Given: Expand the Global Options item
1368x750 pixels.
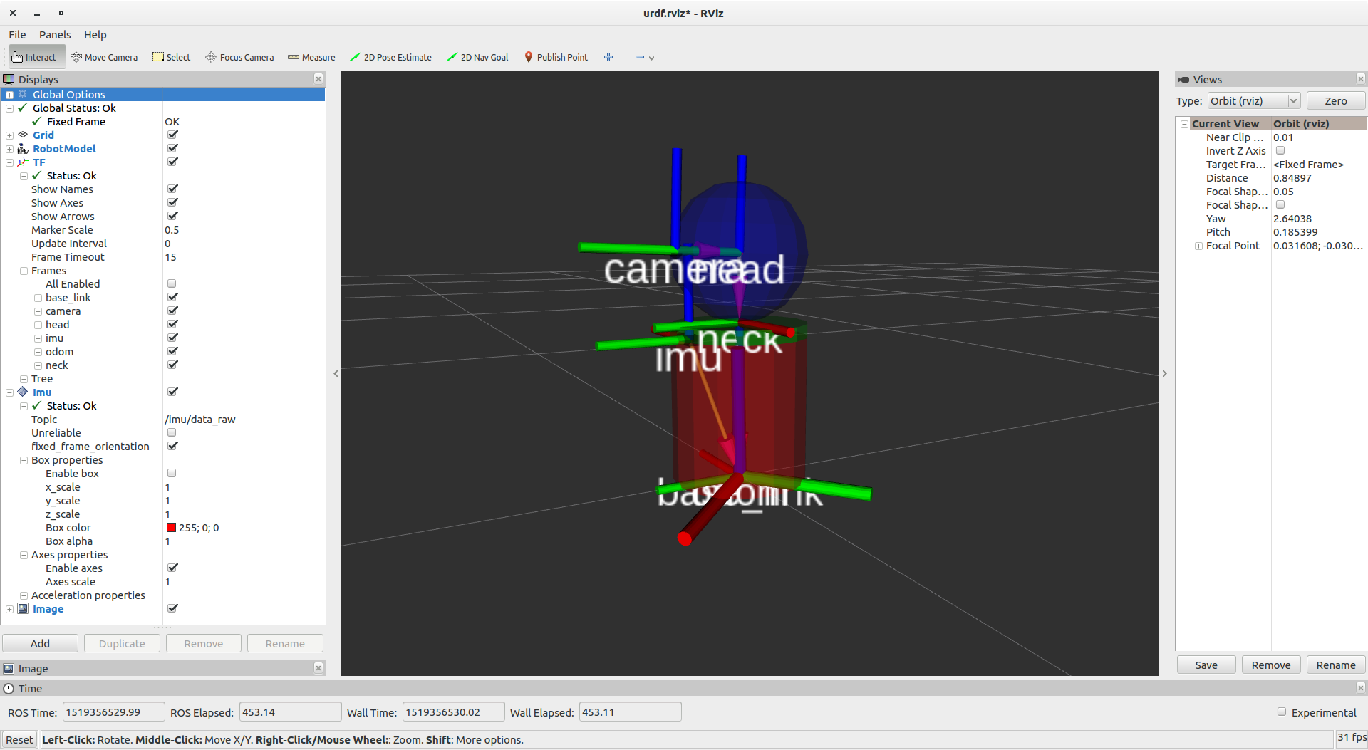Looking at the screenshot, I should click(9, 95).
